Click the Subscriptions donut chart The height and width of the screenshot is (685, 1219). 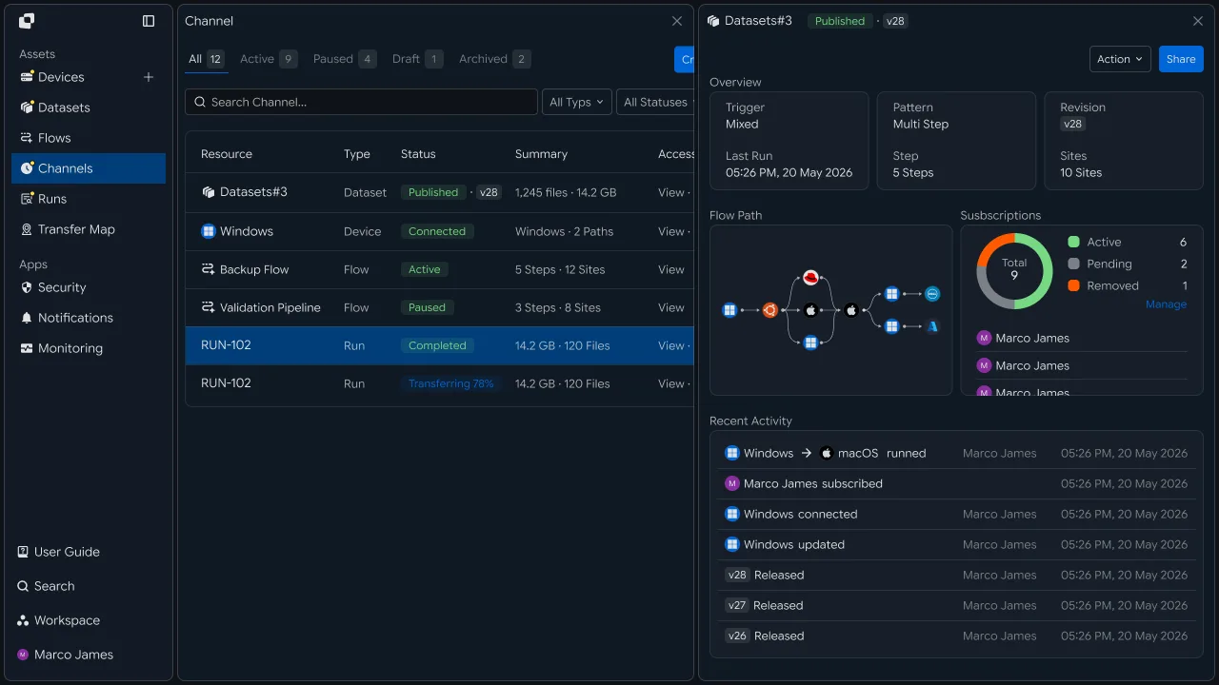pyautogui.click(x=1014, y=270)
